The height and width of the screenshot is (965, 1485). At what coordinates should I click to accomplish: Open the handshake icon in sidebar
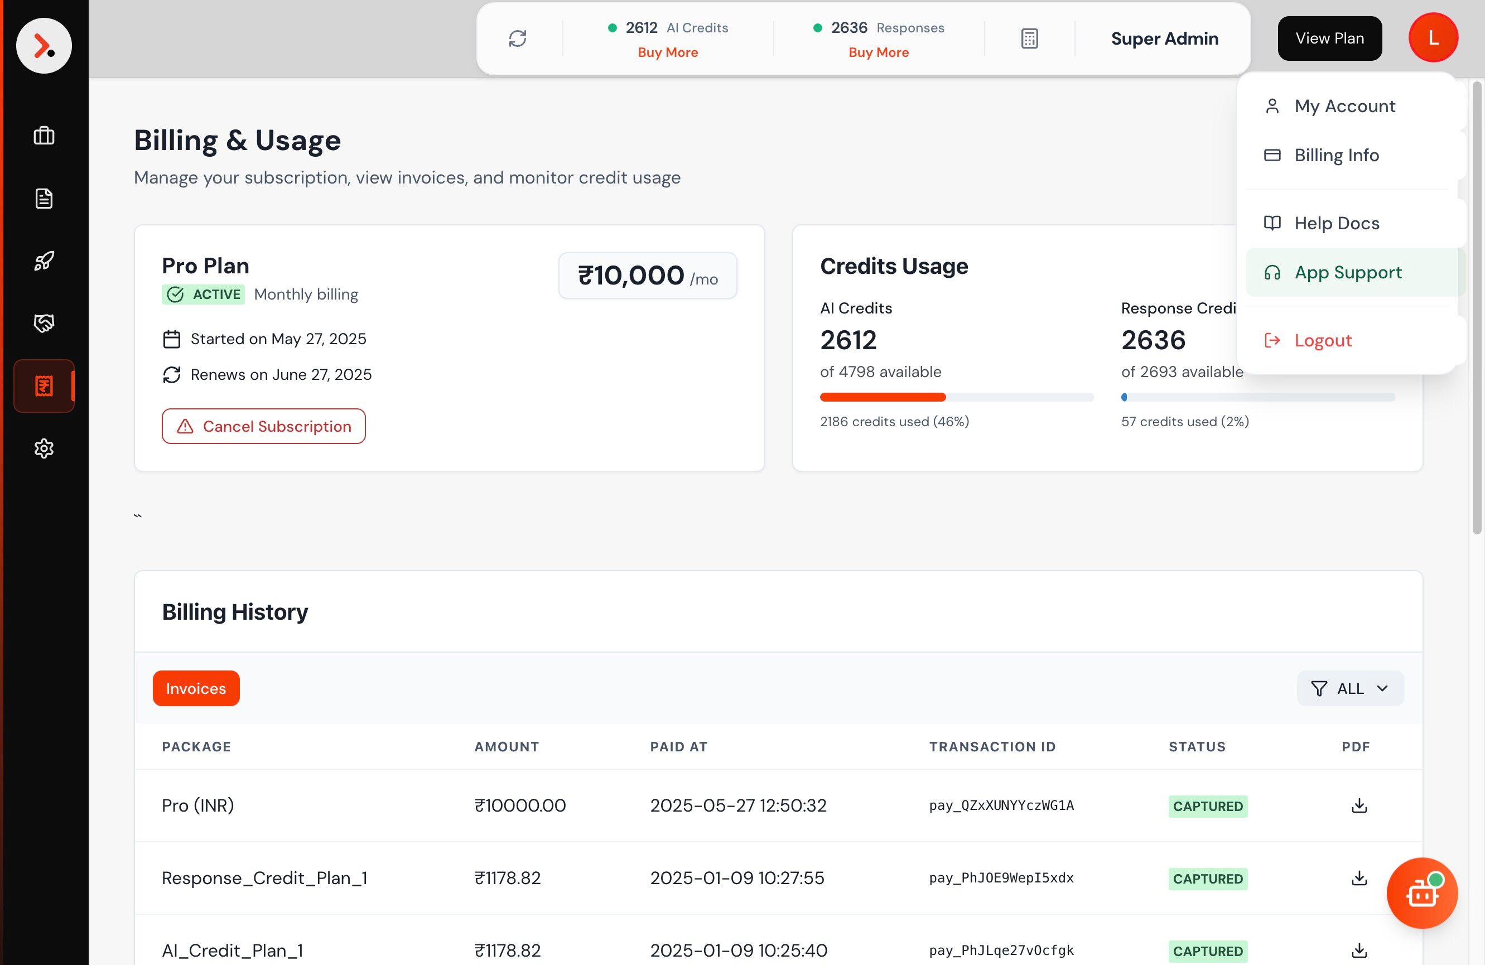tap(44, 322)
